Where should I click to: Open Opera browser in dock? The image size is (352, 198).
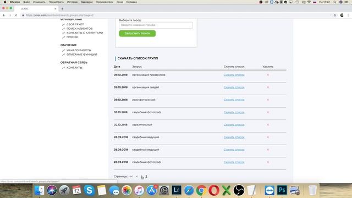[x=214, y=190]
